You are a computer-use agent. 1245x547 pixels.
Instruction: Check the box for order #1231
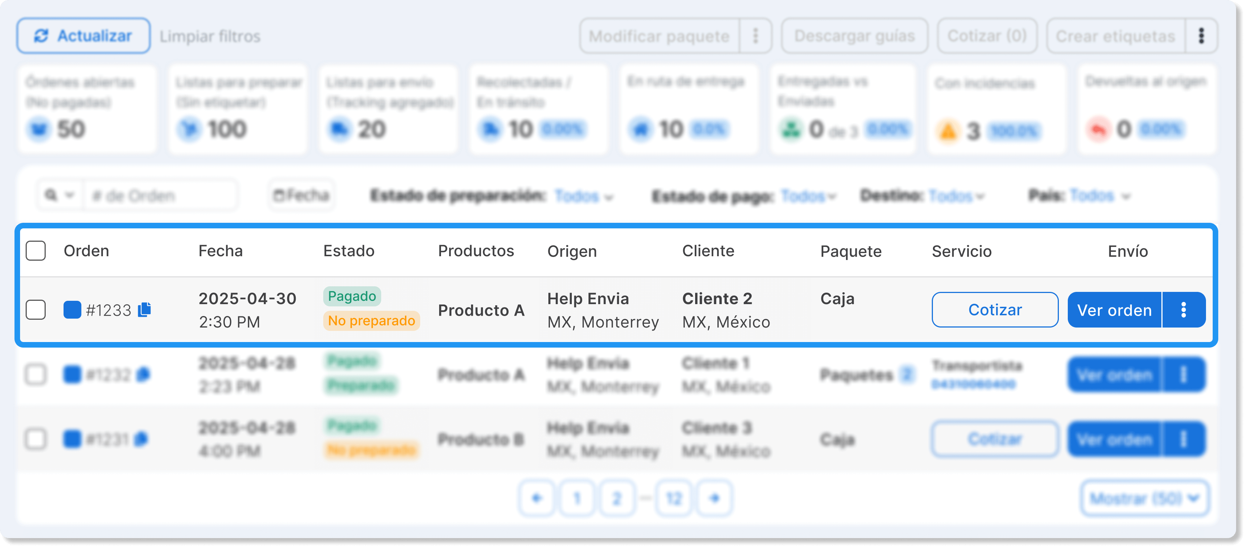[36, 439]
